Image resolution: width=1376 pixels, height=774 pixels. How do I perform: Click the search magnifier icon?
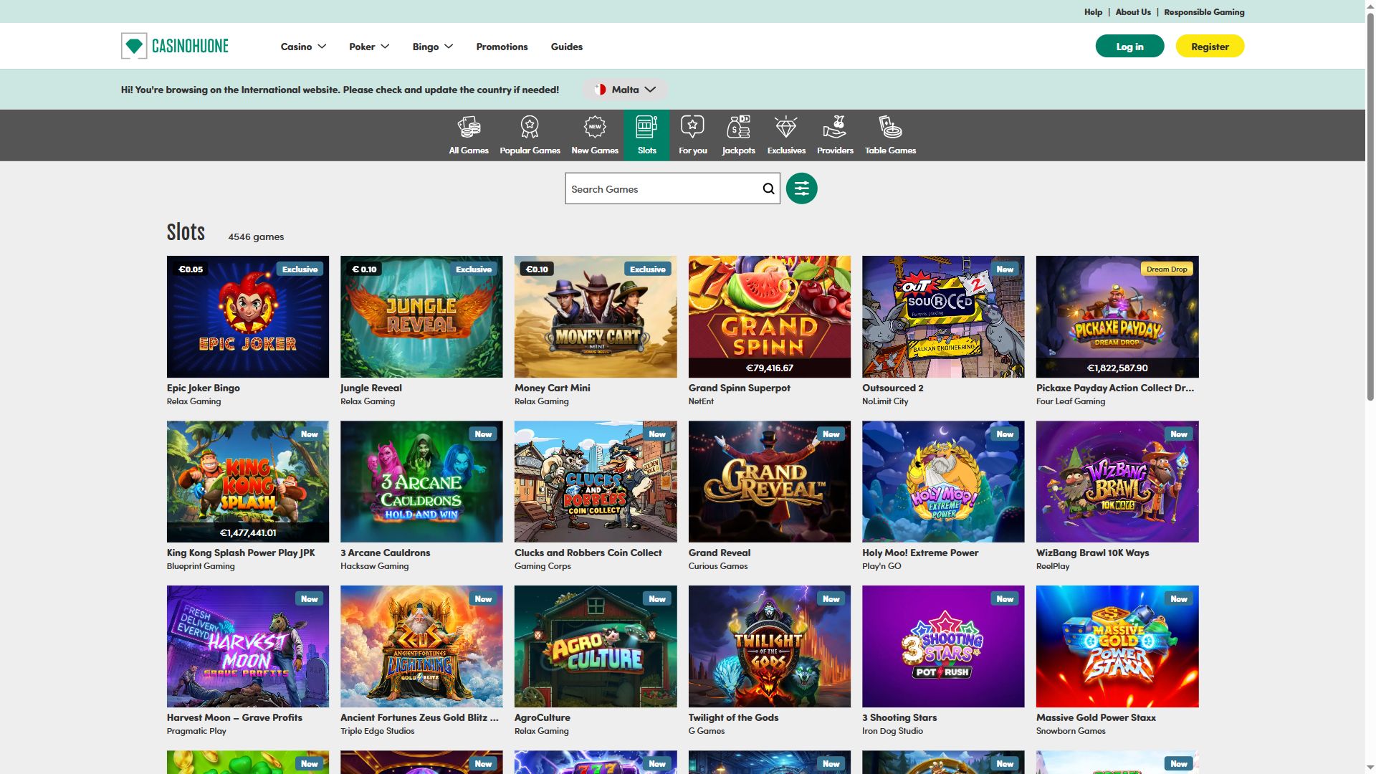(768, 188)
